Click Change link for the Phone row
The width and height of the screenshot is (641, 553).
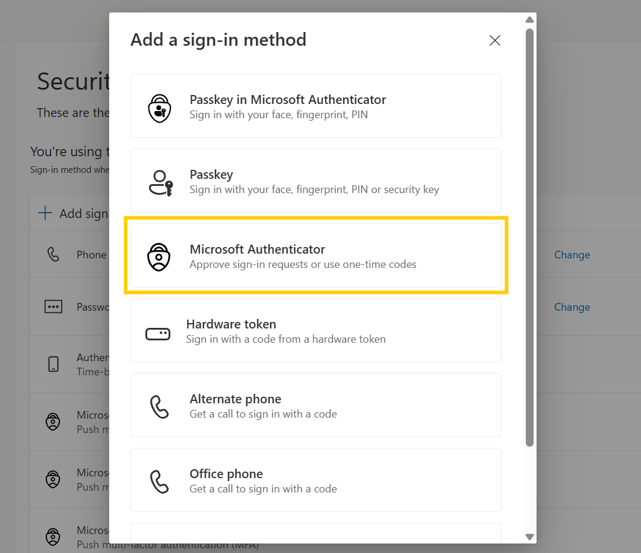[572, 255]
